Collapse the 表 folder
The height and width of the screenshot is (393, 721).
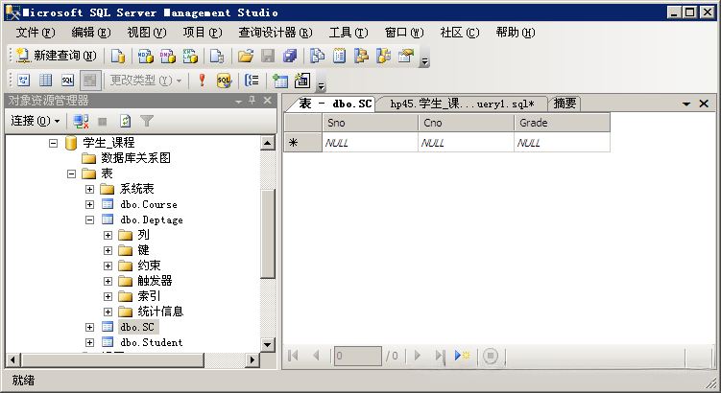click(x=71, y=174)
